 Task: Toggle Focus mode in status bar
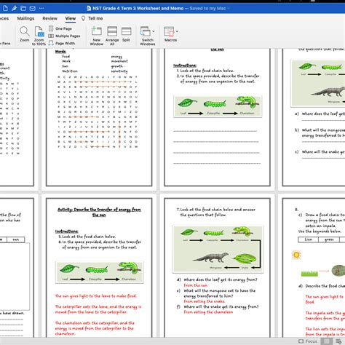[x=307, y=341]
